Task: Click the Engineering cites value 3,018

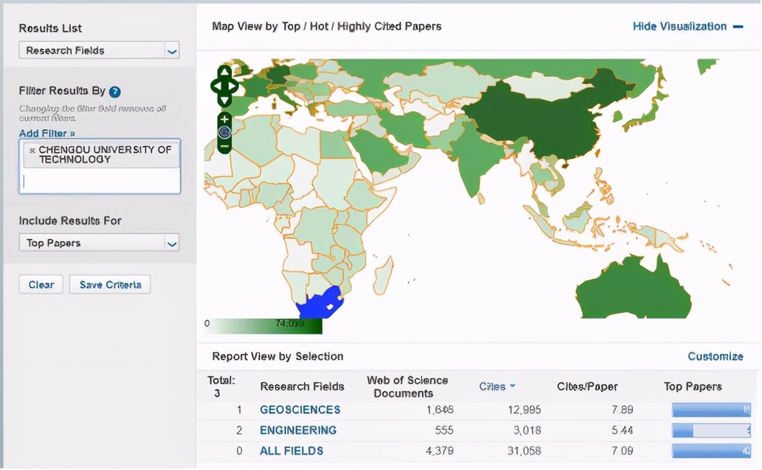Action: tap(527, 430)
